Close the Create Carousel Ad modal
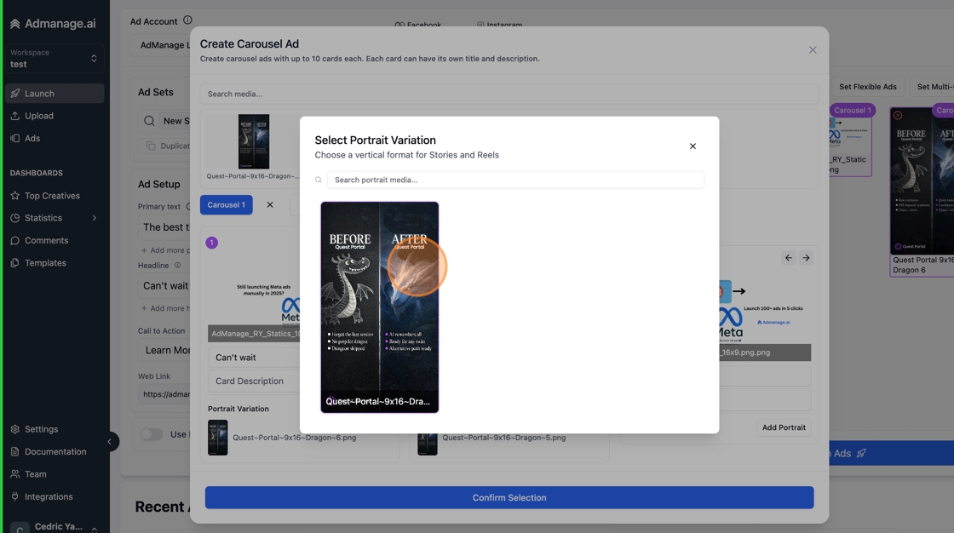 [x=813, y=50]
